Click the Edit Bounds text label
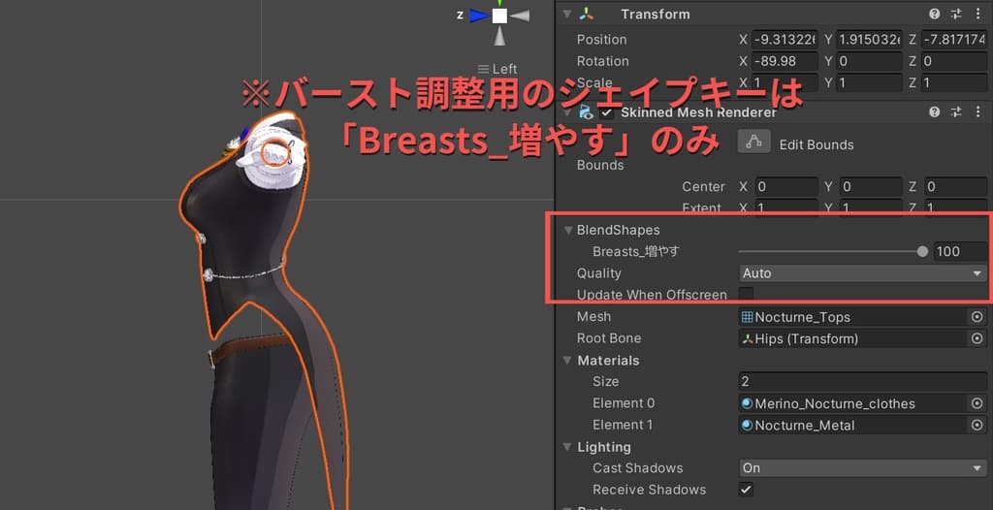 pos(817,144)
